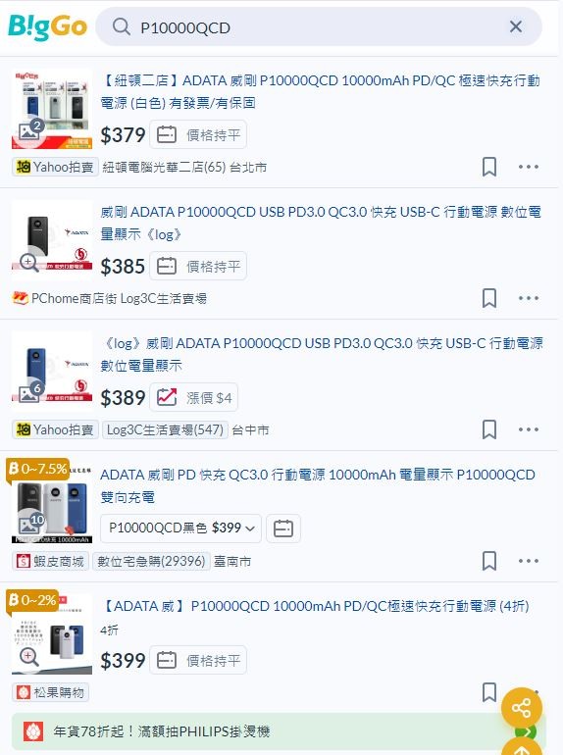563x755 pixels.
Task: Open more options for the $385 listing
Action: tap(529, 298)
